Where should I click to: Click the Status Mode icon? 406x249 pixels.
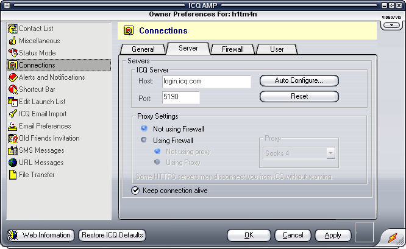(x=12, y=53)
